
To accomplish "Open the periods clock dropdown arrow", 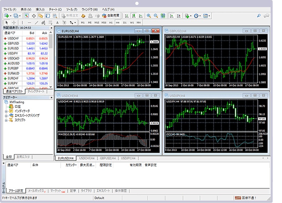I will click(x=200, y=16).
